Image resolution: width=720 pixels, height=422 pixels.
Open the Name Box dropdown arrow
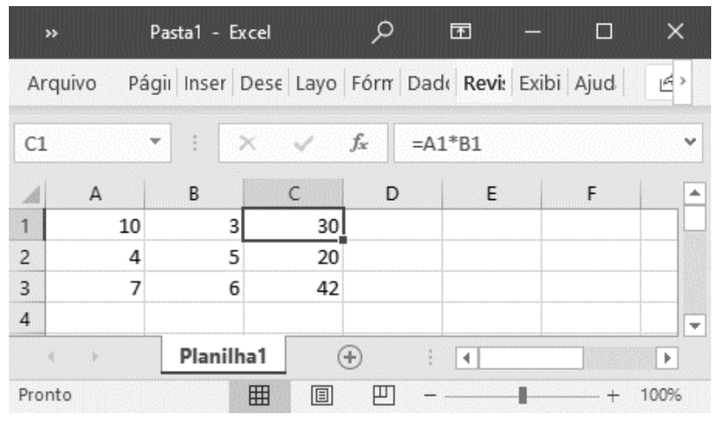click(x=155, y=141)
